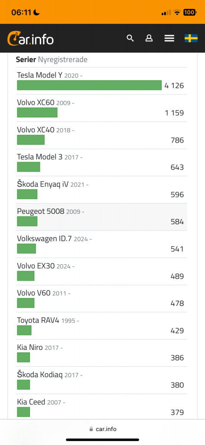Click the Volvo XC60 green bar

tap(37, 113)
